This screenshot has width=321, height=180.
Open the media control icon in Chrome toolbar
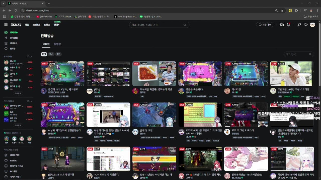[x=305, y=10]
